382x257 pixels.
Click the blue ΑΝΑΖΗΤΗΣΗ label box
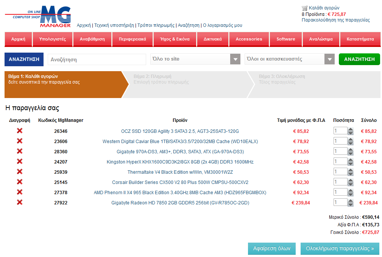[x=24, y=59]
